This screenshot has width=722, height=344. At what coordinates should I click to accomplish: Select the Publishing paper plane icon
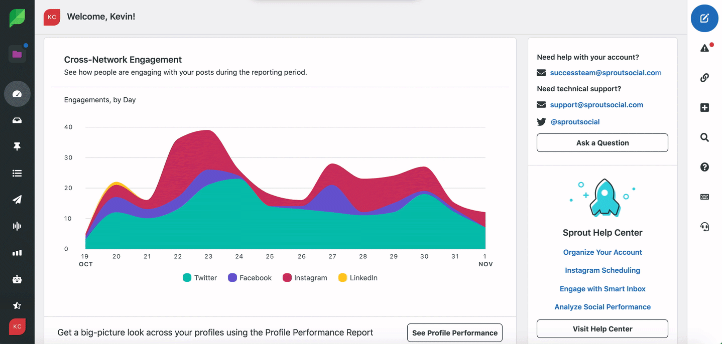point(17,200)
